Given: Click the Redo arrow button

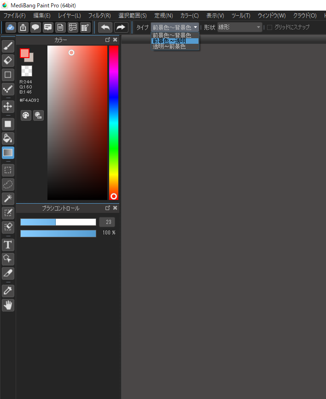Looking at the screenshot, I should (x=121, y=28).
